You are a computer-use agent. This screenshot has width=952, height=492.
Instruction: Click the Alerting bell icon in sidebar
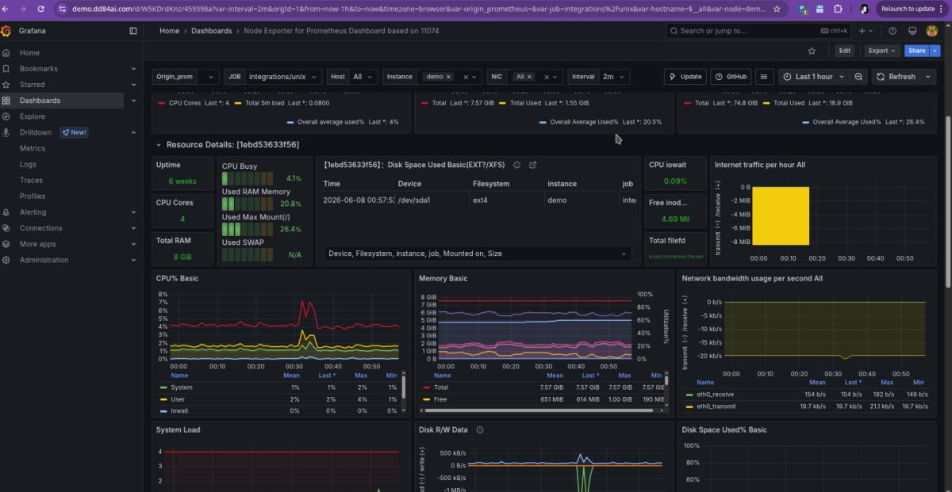[x=6, y=212]
